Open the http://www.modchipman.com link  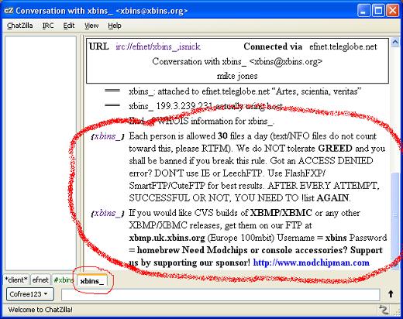click(311, 262)
